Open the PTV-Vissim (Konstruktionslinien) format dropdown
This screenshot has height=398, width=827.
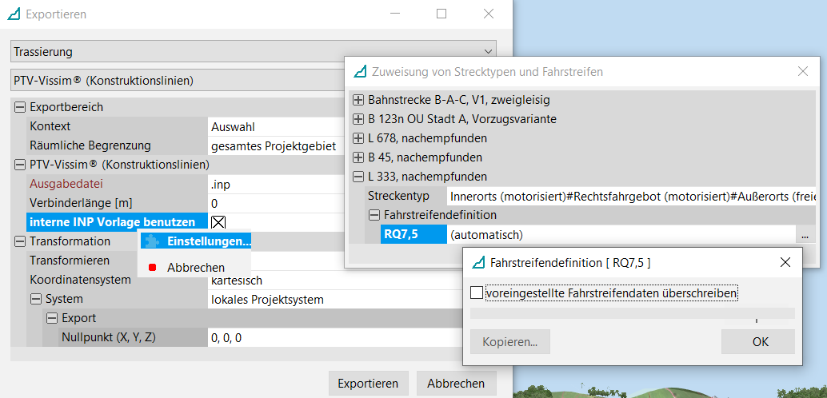(178, 81)
